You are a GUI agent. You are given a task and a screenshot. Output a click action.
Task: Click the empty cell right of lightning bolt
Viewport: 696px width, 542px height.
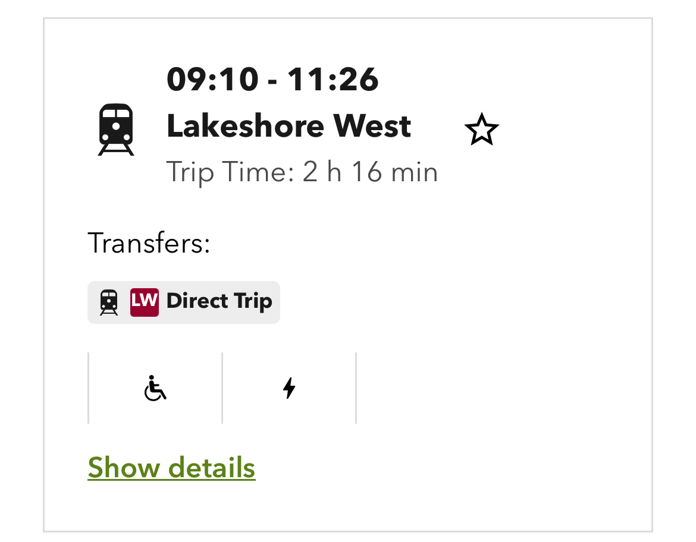pyautogui.click(x=422, y=388)
